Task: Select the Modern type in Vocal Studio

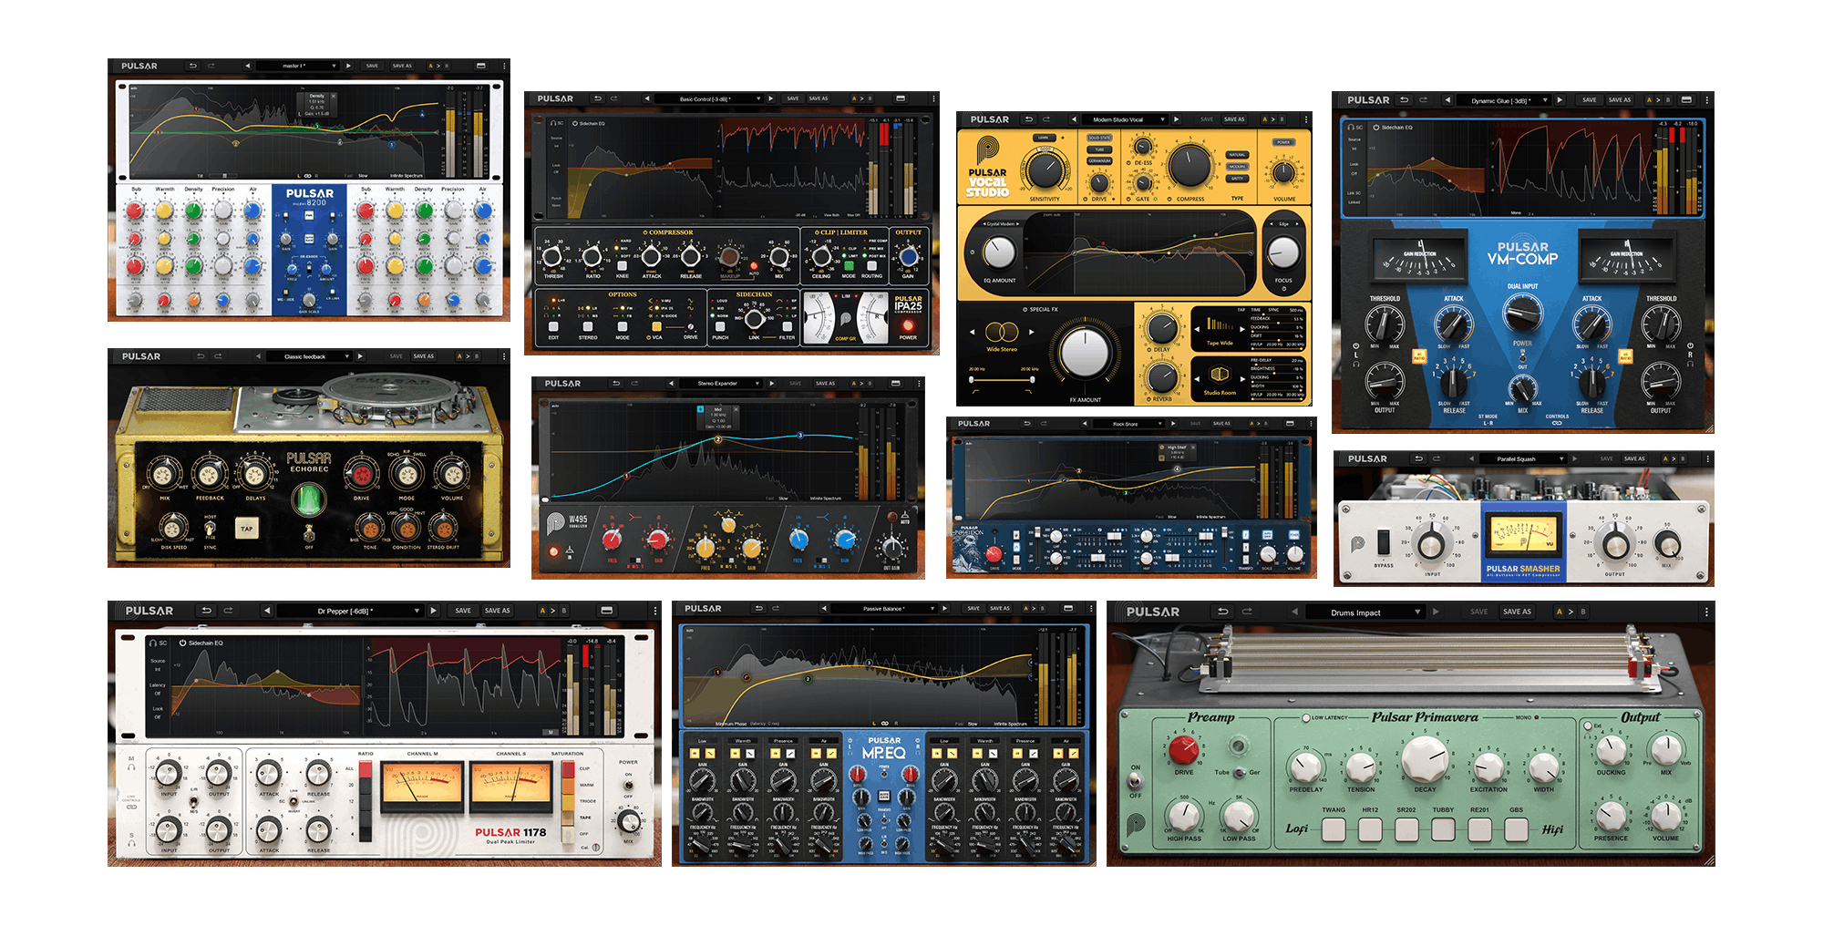Action: coord(1238,166)
